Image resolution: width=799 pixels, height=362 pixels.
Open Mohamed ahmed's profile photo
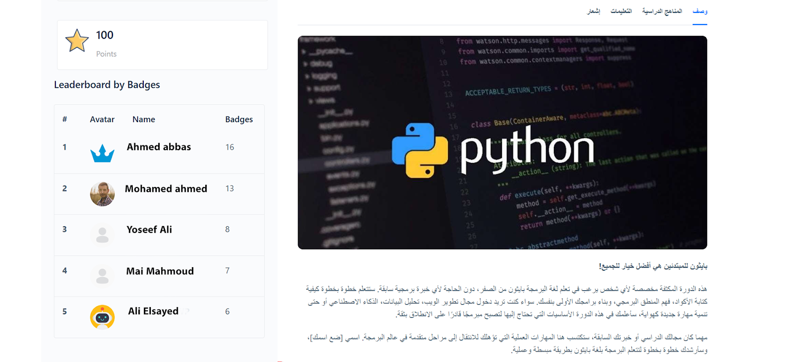(x=102, y=194)
